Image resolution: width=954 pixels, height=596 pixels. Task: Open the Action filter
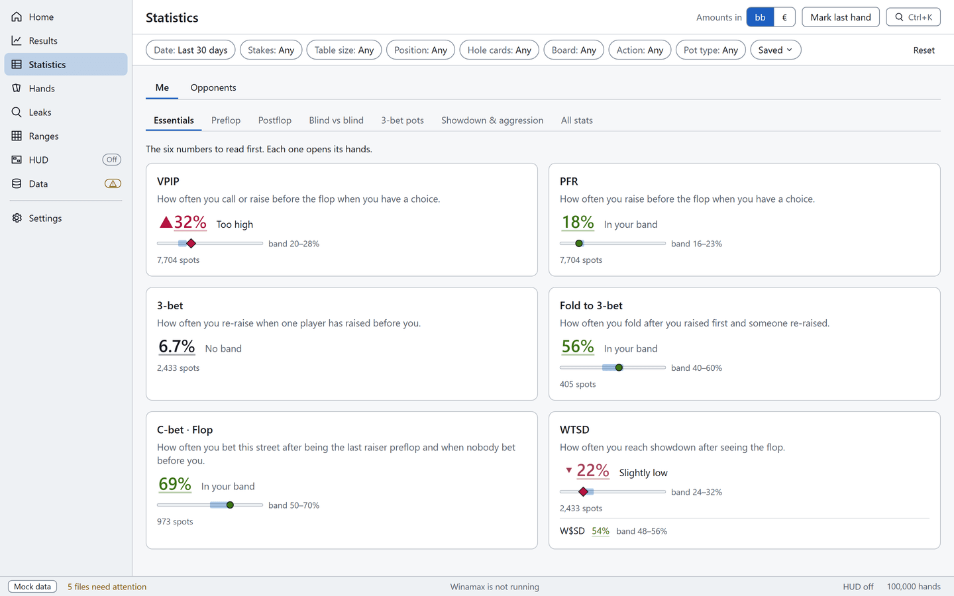pos(640,50)
